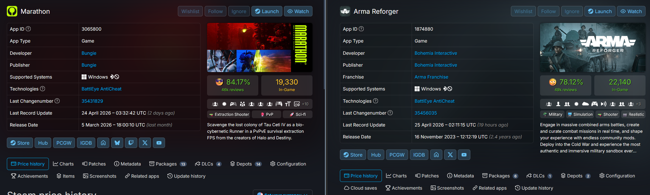Click the Arma Reforger header artwork image
The image size is (650, 195).
(x=593, y=47)
